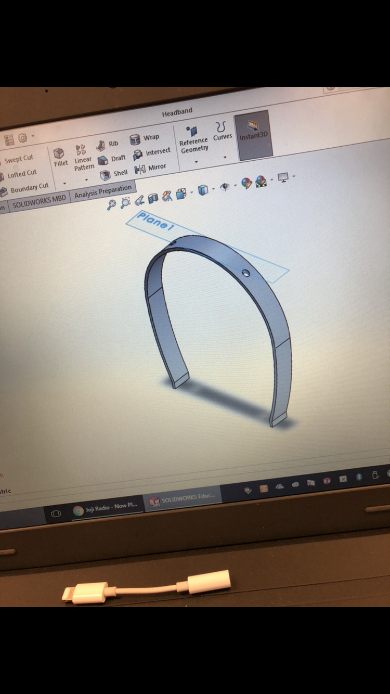Select the Wrap feature tool
Viewport: 390px width, 694px height.
(145, 138)
